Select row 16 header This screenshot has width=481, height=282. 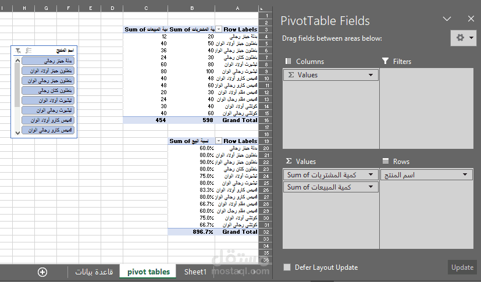266,120
